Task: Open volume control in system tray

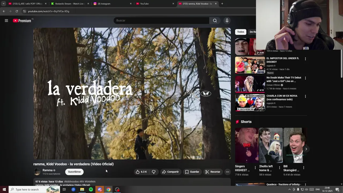Action: pos(307,190)
